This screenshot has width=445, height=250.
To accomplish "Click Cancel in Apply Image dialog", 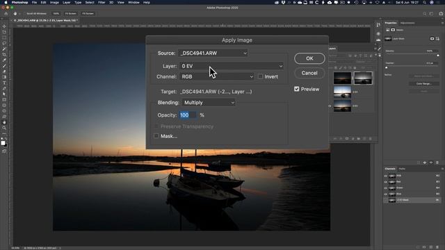I will (309, 73).
